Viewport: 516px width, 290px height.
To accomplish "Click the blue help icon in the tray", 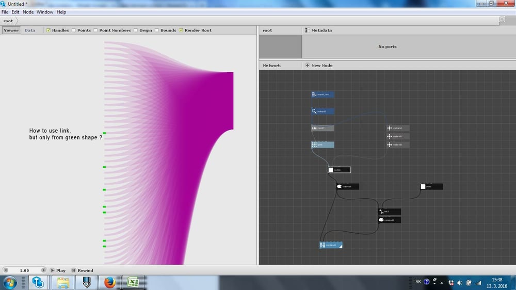I will (x=427, y=282).
